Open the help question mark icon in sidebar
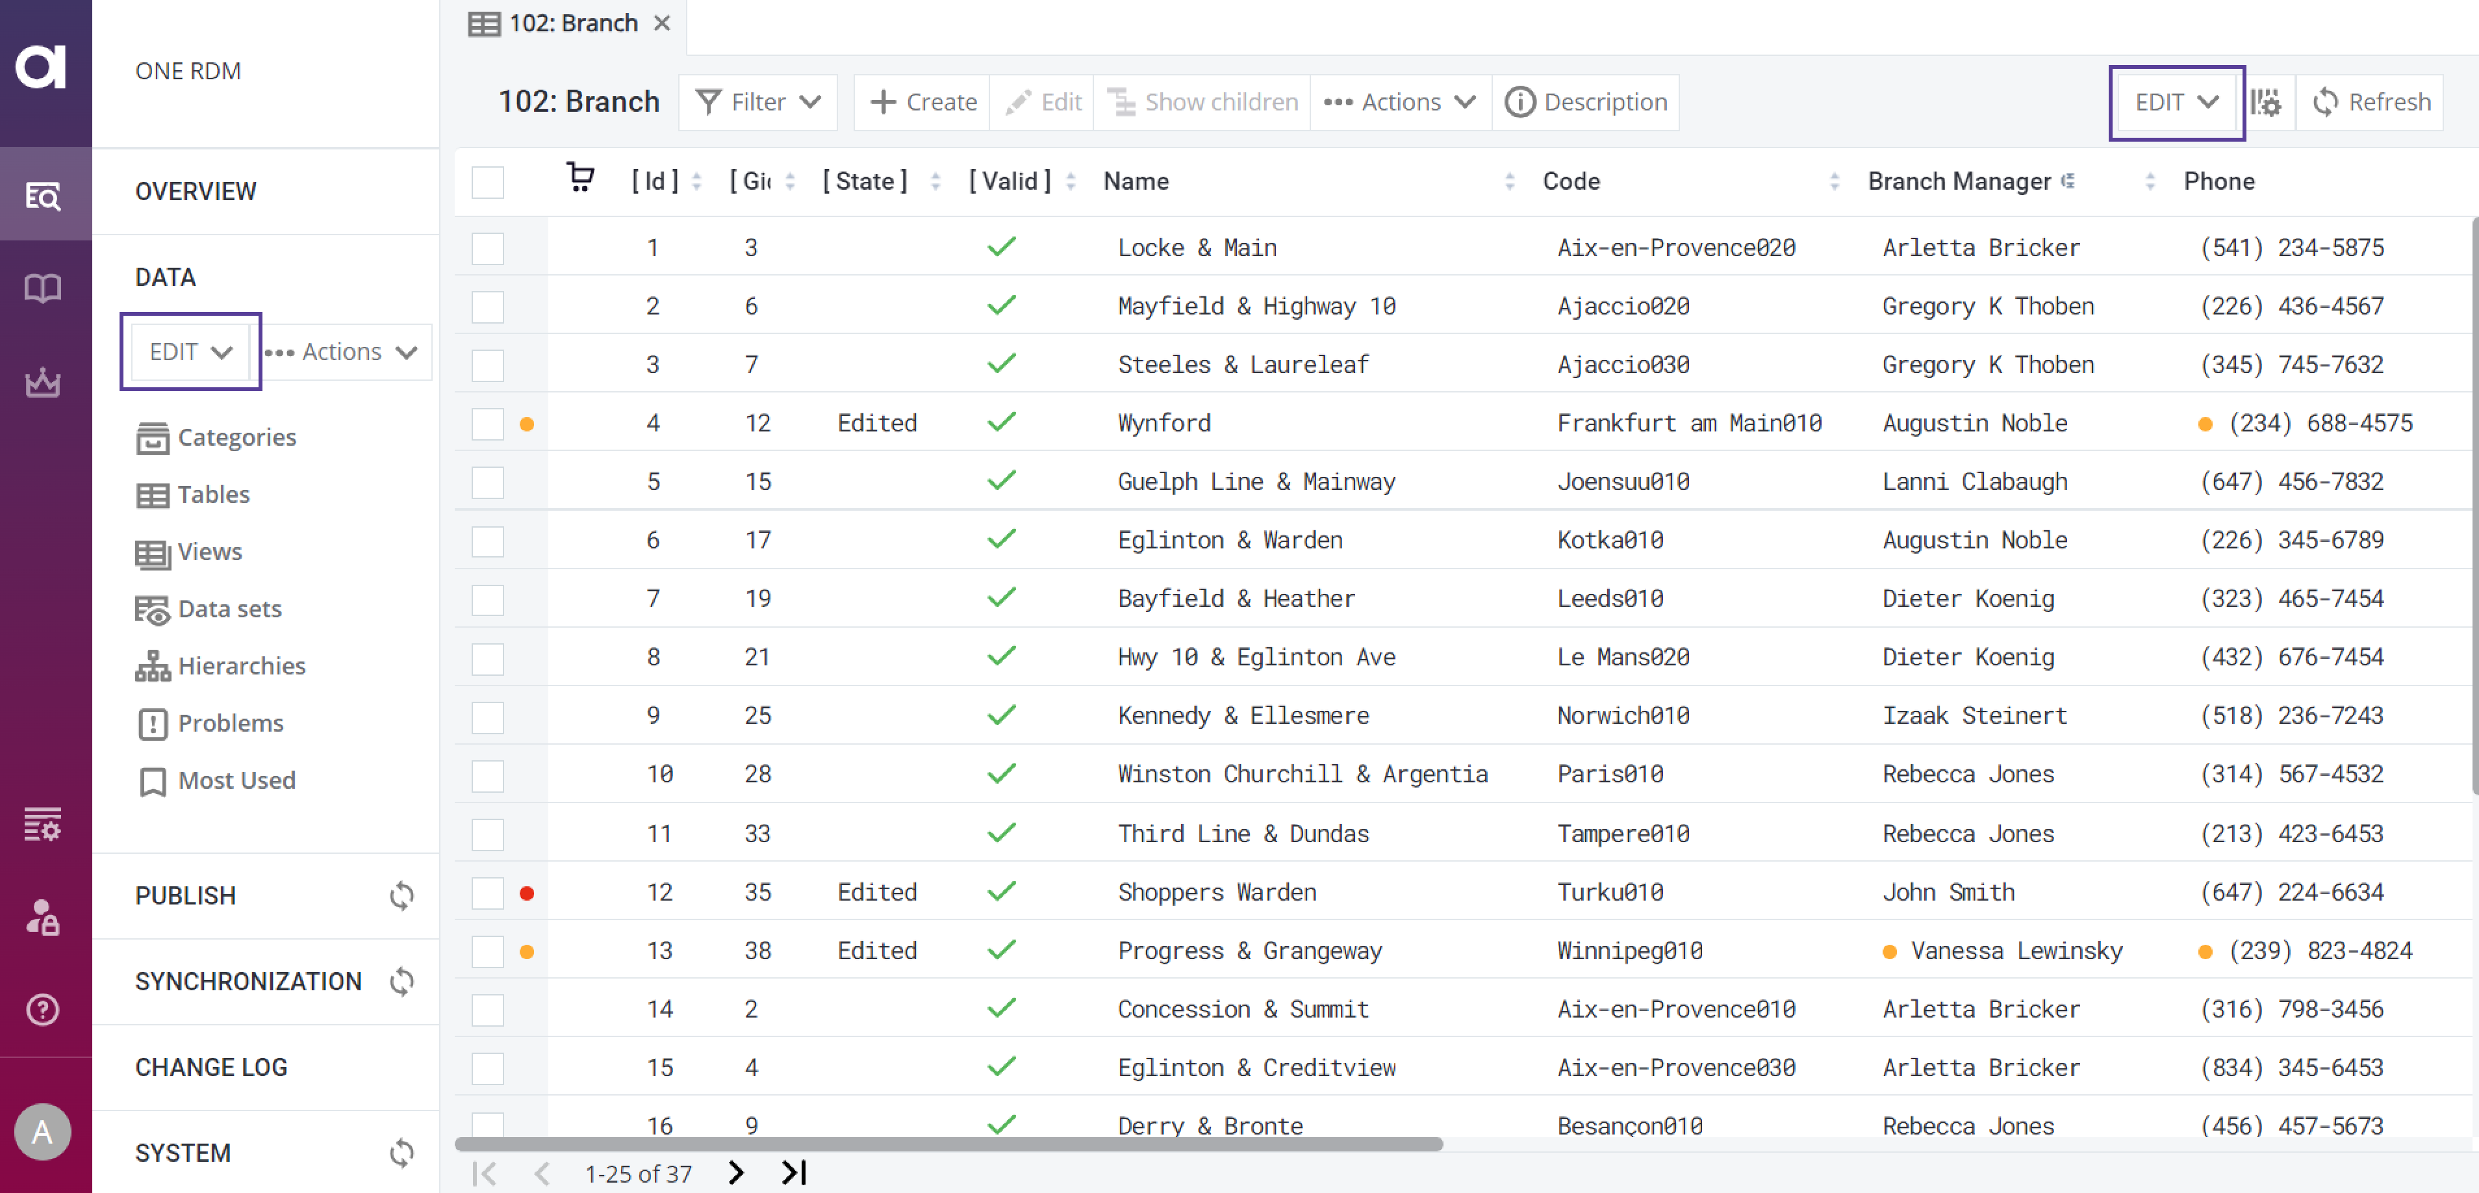 (x=44, y=1009)
